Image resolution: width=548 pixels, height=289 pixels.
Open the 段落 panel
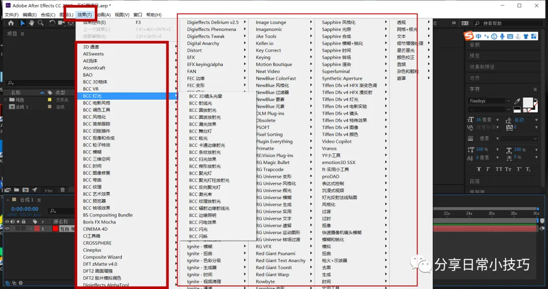pyautogui.click(x=474, y=181)
